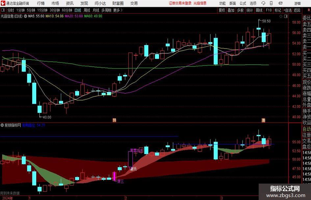Open the 财富圈 menu
Screen dimensions: 311x200
click(118, 3)
